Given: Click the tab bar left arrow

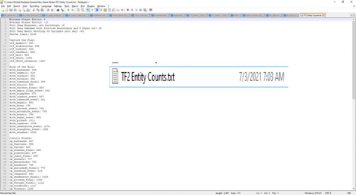Looking at the screenshot, I should point(351,15).
